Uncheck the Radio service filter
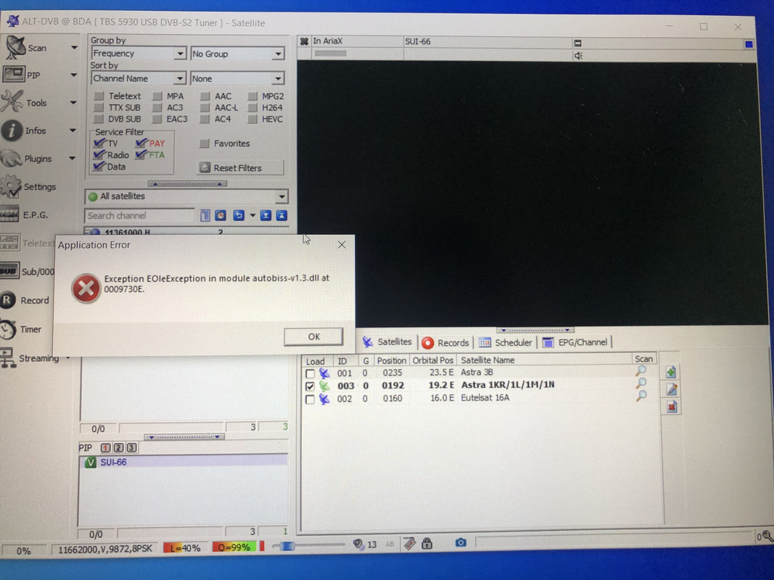The width and height of the screenshot is (774, 580). [x=99, y=155]
